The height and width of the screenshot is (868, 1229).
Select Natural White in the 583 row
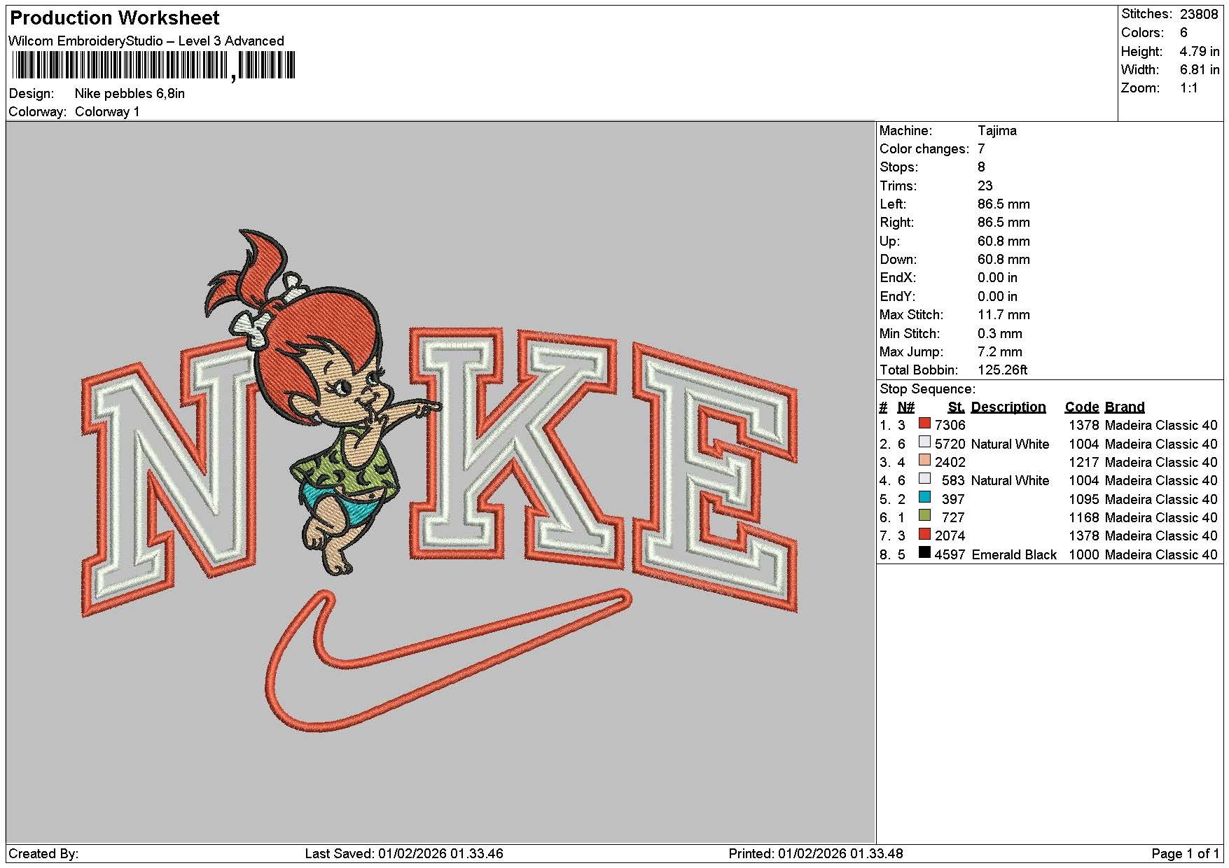1010,481
